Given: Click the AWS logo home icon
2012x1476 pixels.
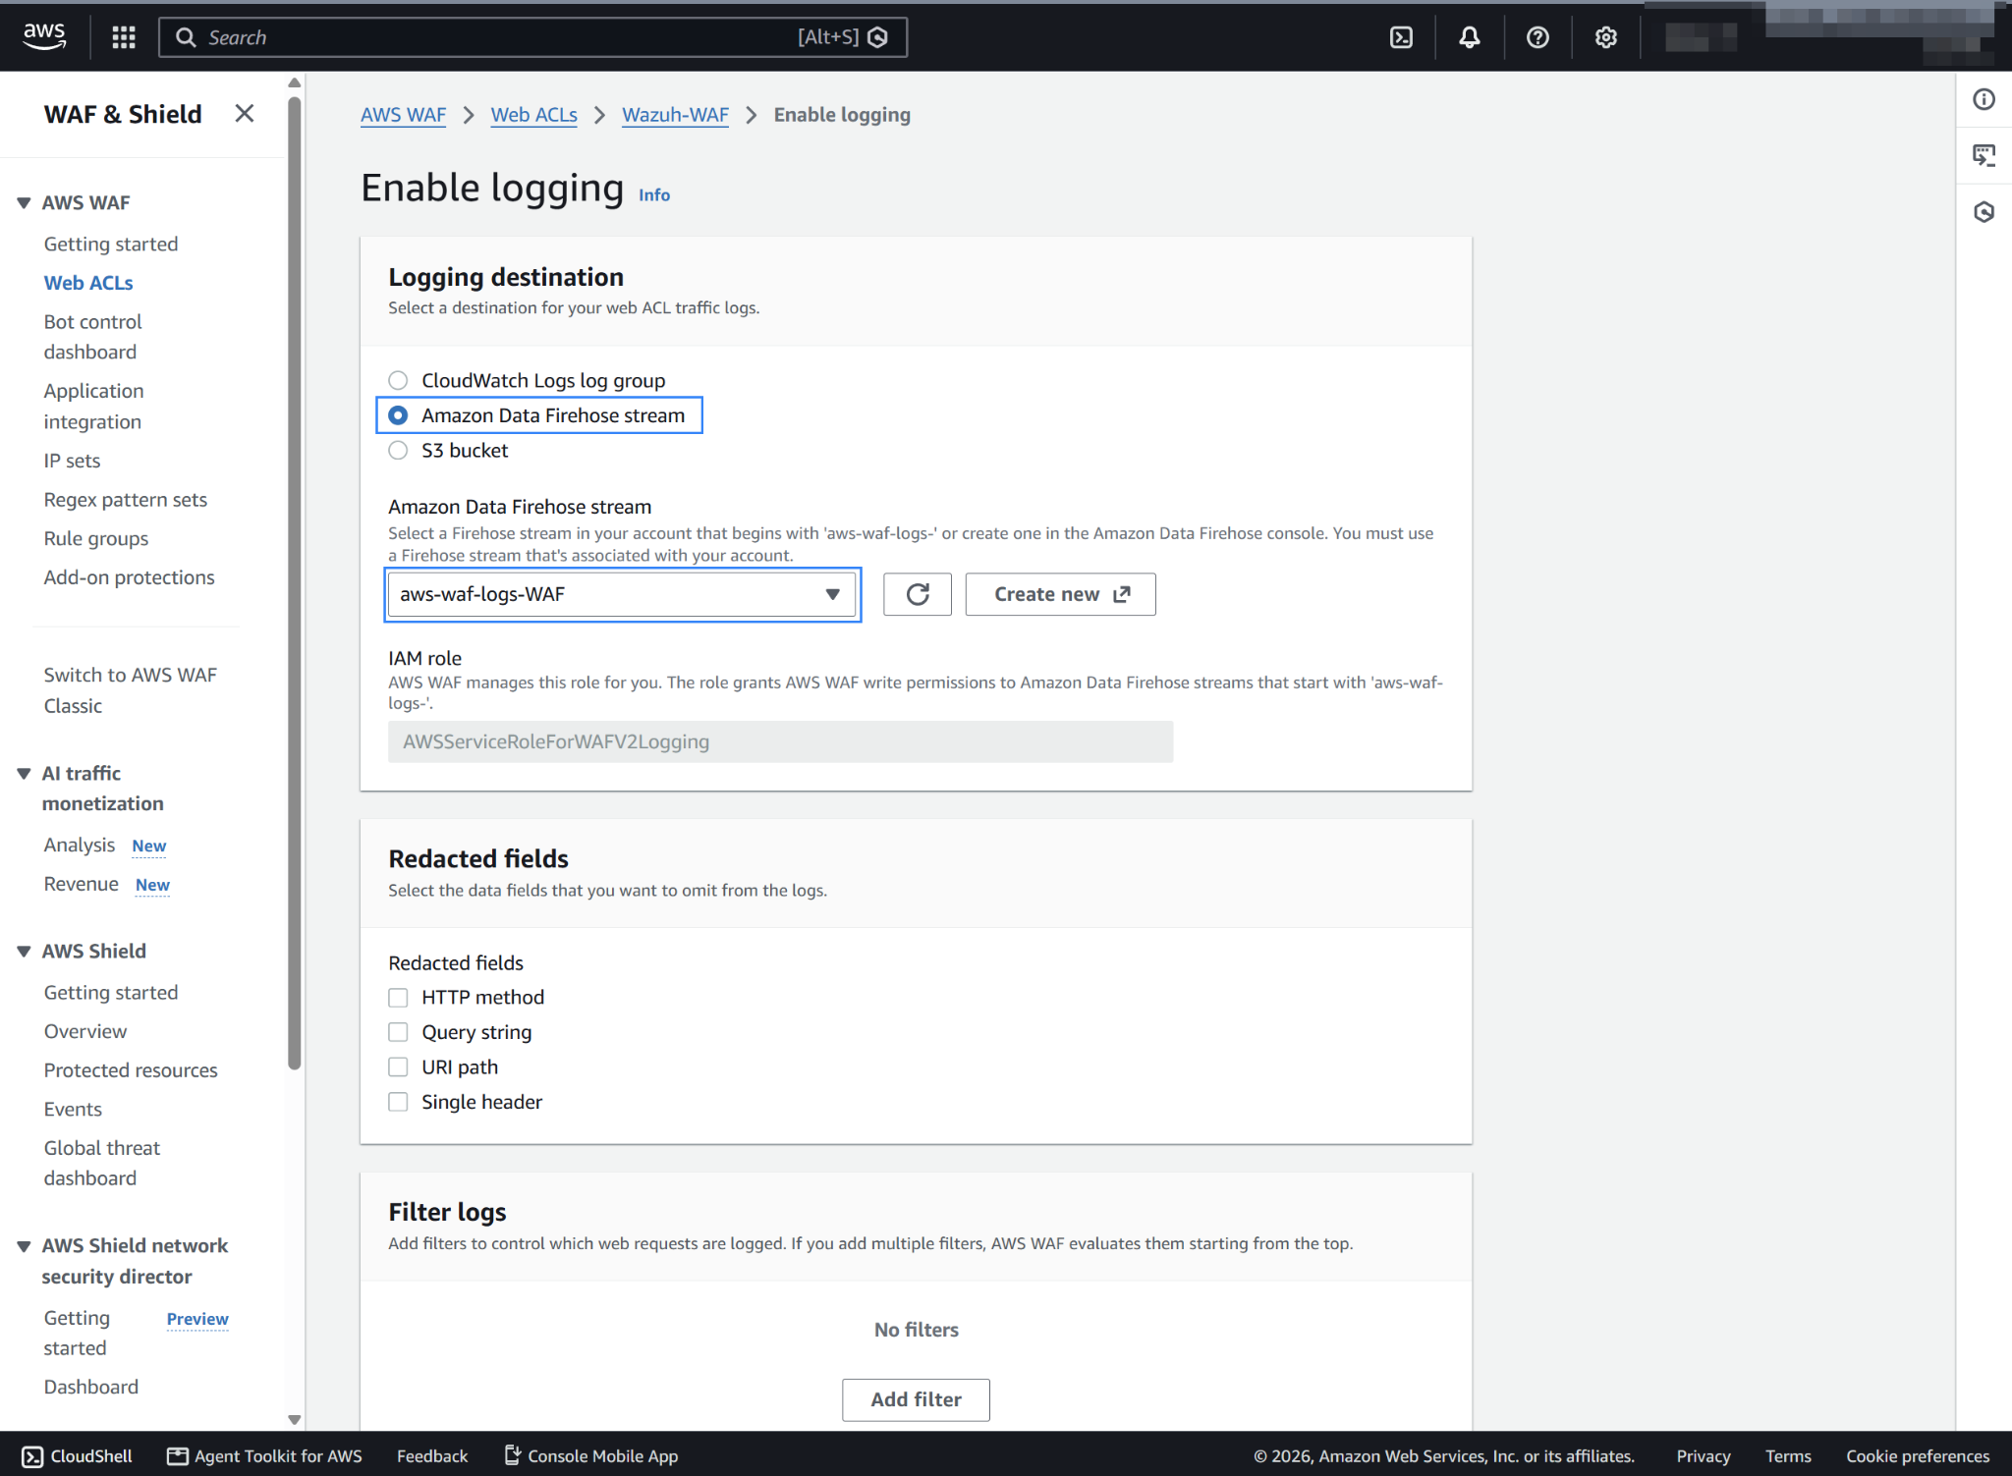Looking at the screenshot, I should pos(44,36).
